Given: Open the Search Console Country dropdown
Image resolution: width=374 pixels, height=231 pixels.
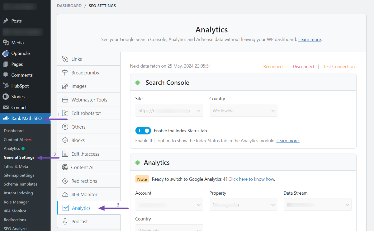Looking at the screenshot, I should (x=243, y=110).
